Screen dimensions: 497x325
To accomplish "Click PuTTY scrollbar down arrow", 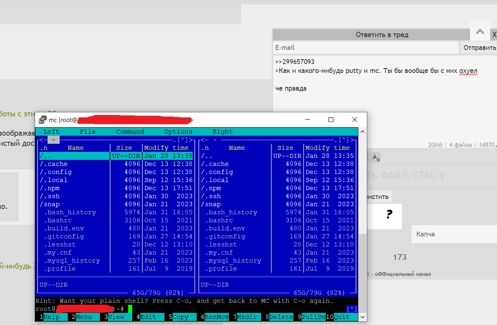I will [x=362, y=317].
